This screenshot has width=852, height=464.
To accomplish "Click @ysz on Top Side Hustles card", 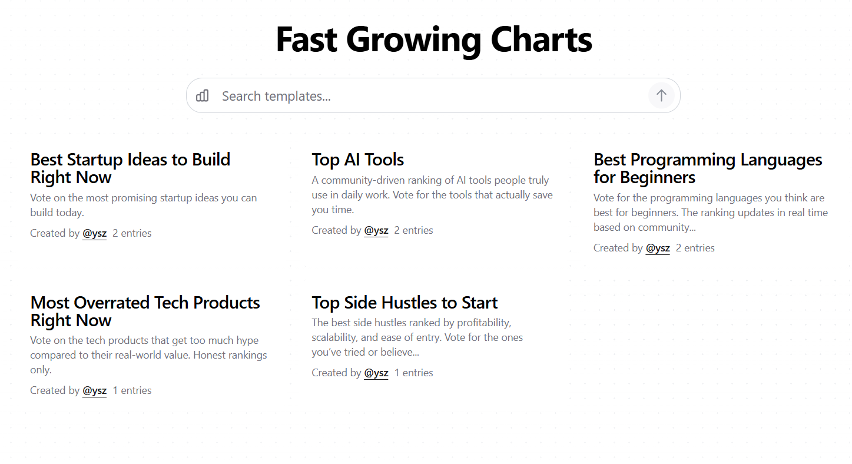I will [376, 372].
